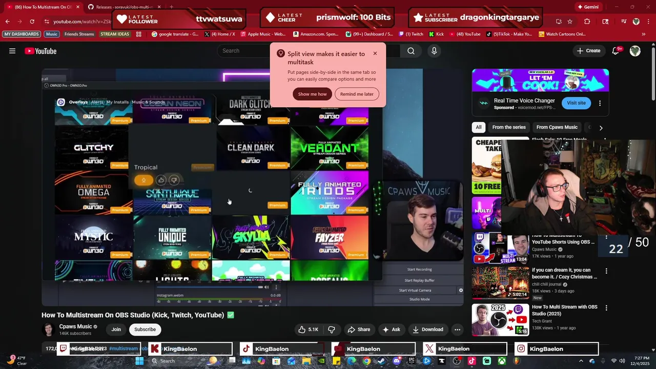Open options for the sponsored voice changer ad
This screenshot has width=656, height=369.
(600, 103)
